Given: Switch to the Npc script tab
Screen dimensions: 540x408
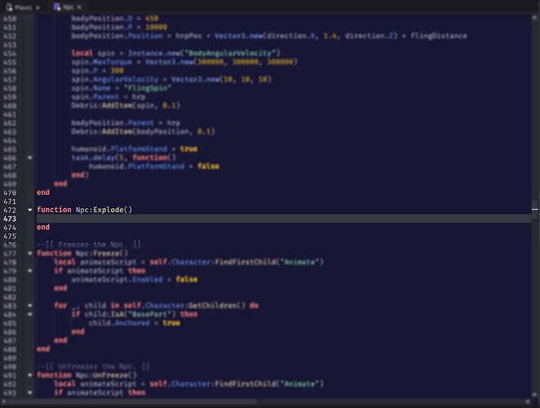Looking at the screenshot, I should pyautogui.click(x=69, y=7).
